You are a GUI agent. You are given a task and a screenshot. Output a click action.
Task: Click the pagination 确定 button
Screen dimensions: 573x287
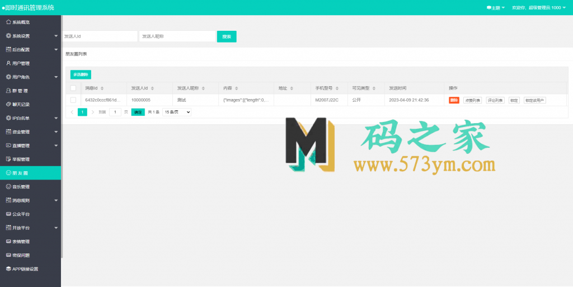(138, 112)
